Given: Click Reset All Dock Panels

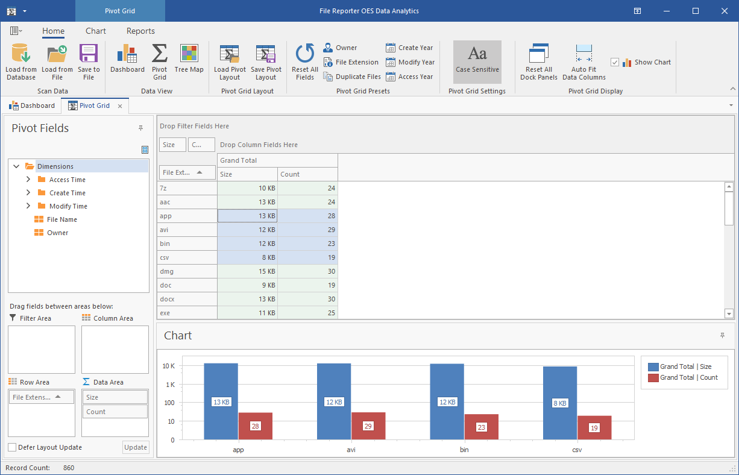Looking at the screenshot, I should [x=538, y=60].
